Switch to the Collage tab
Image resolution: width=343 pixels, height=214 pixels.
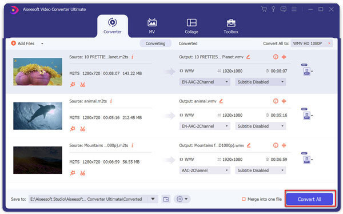[x=192, y=26]
